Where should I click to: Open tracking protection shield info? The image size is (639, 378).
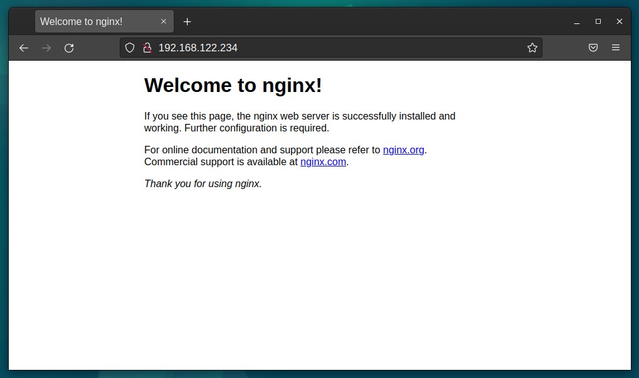click(130, 48)
